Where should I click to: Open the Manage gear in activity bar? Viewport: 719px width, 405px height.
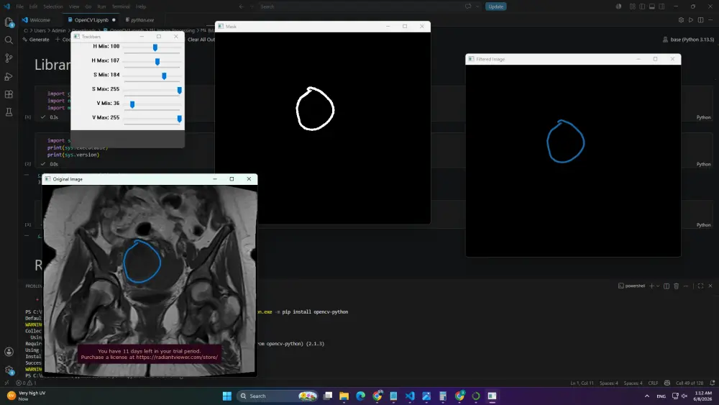click(x=9, y=370)
